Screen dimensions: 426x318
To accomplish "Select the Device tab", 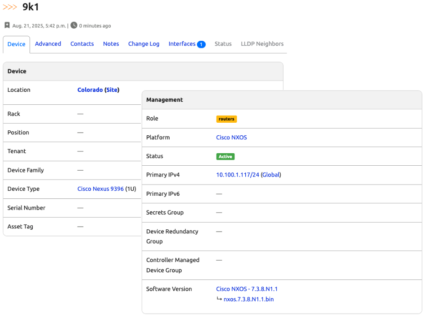I will pos(16,43).
